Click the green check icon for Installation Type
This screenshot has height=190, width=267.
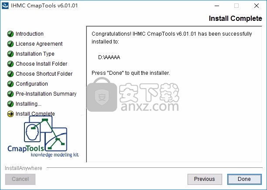10,54
